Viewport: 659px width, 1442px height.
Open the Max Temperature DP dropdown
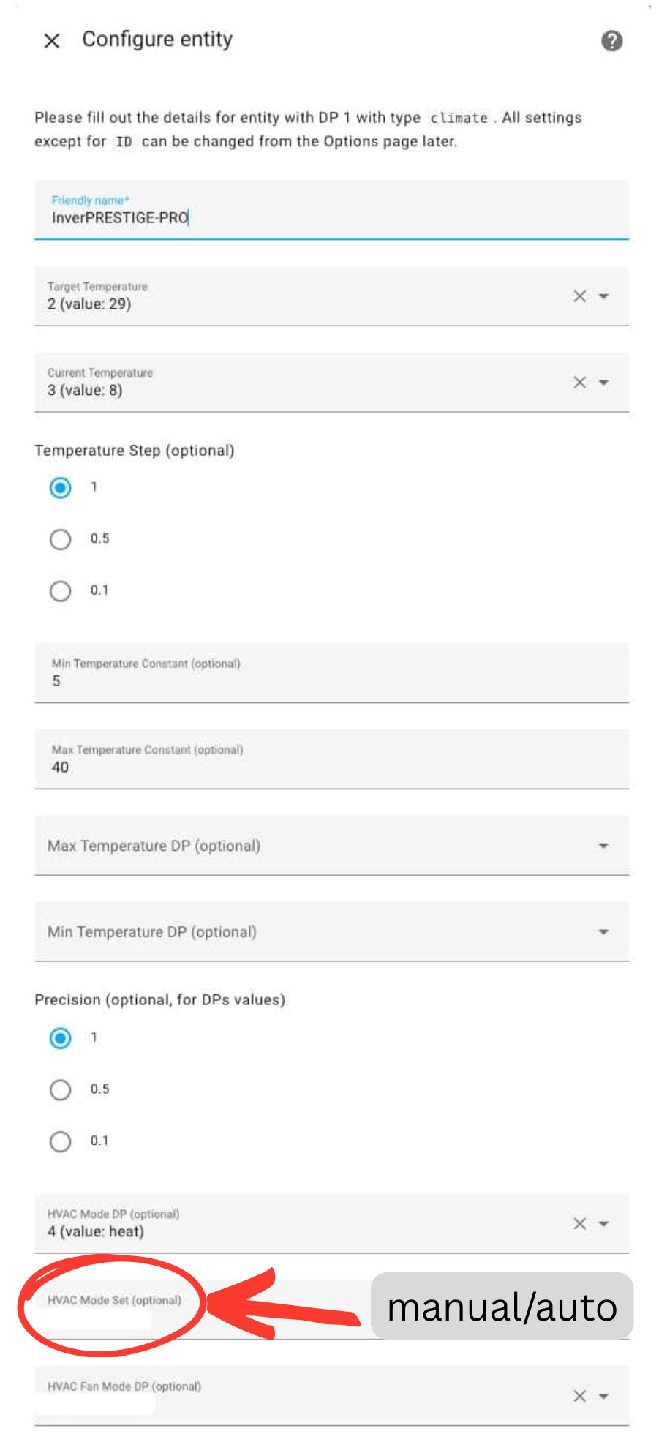click(603, 846)
